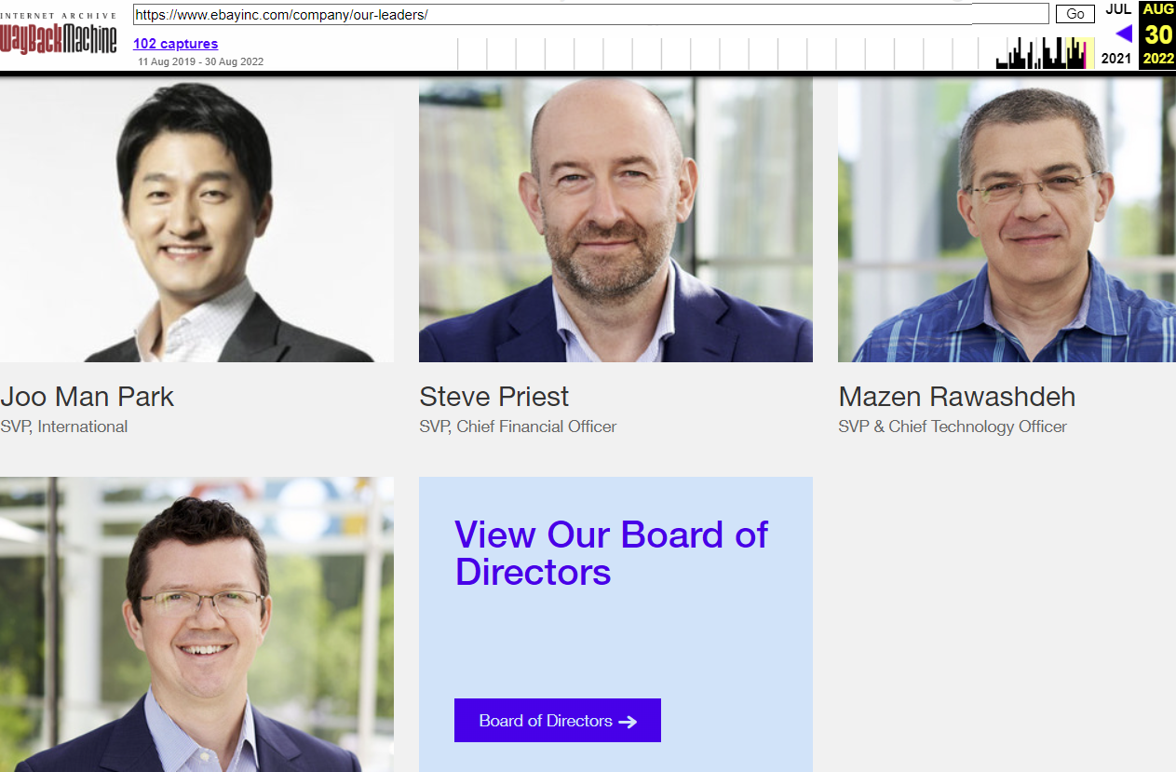Select the year 2021

1116,59
